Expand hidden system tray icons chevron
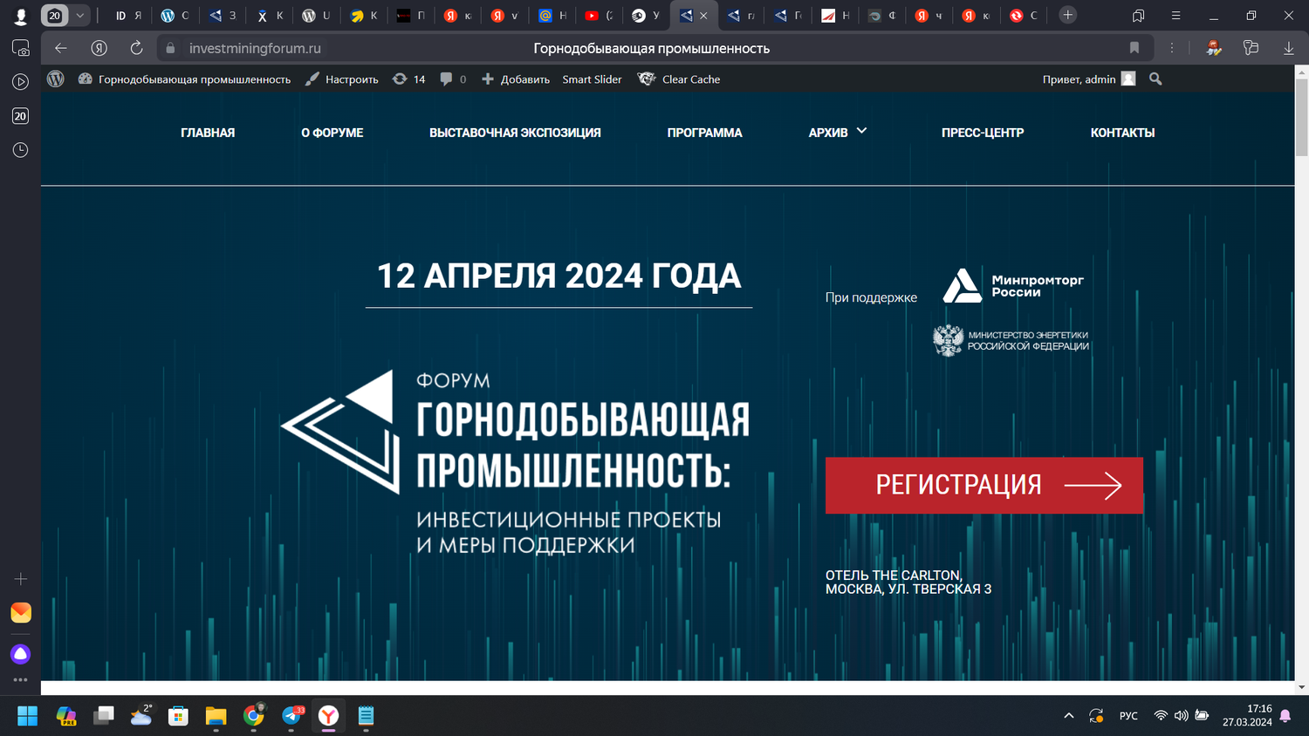The image size is (1309, 736). (x=1068, y=715)
